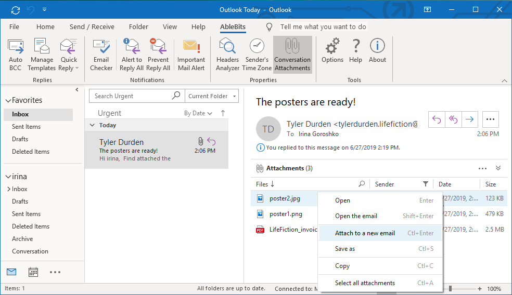This screenshot has width=512, height=295.
Task: Collapse the irina account tree
Action: pos(8,177)
